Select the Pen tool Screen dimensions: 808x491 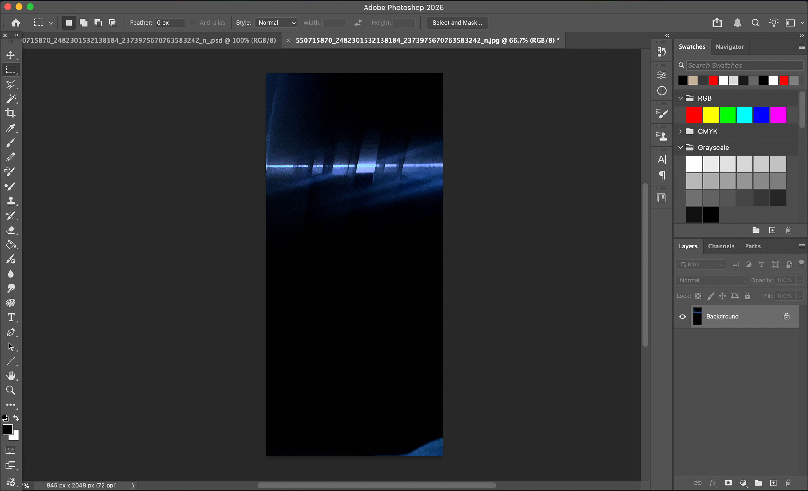pyautogui.click(x=10, y=332)
